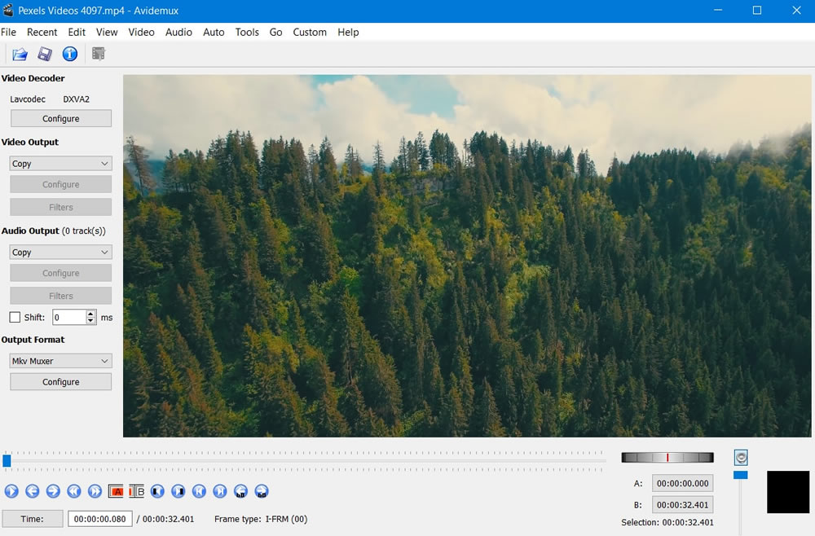Open the View menu
The width and height of the screenshot is (815, 536).
coord(107,33)
